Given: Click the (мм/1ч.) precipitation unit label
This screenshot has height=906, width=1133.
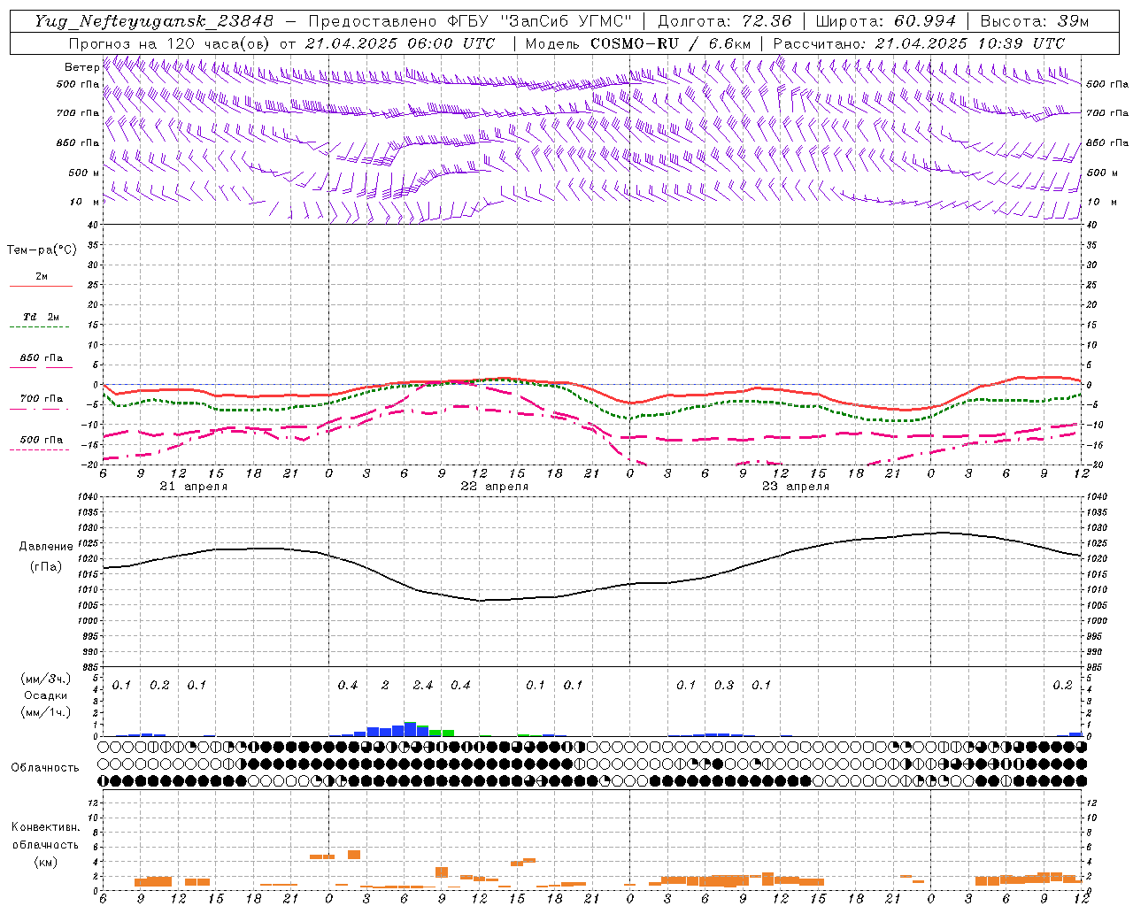Looking at the screenshot, I should click(x=46, y=712).
